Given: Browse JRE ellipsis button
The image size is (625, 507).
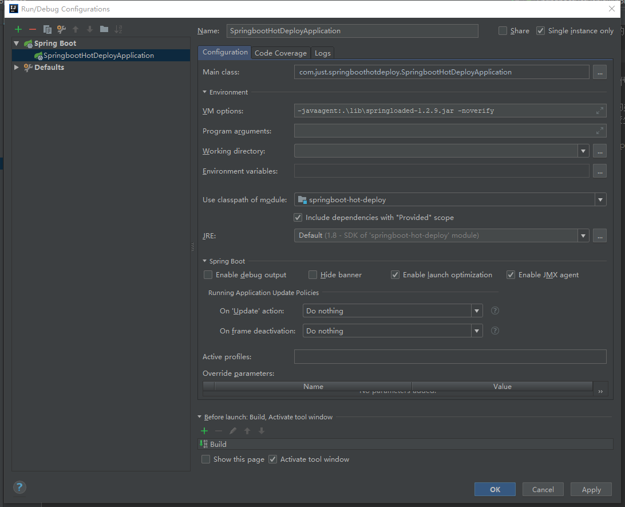Looking at the screenshot, I should [600, 236].
